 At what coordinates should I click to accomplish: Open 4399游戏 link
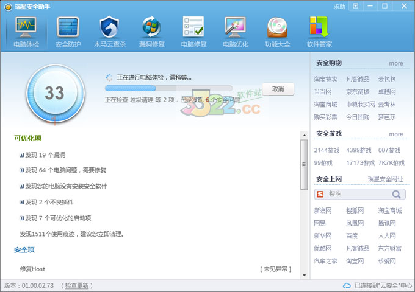[359, 150]
